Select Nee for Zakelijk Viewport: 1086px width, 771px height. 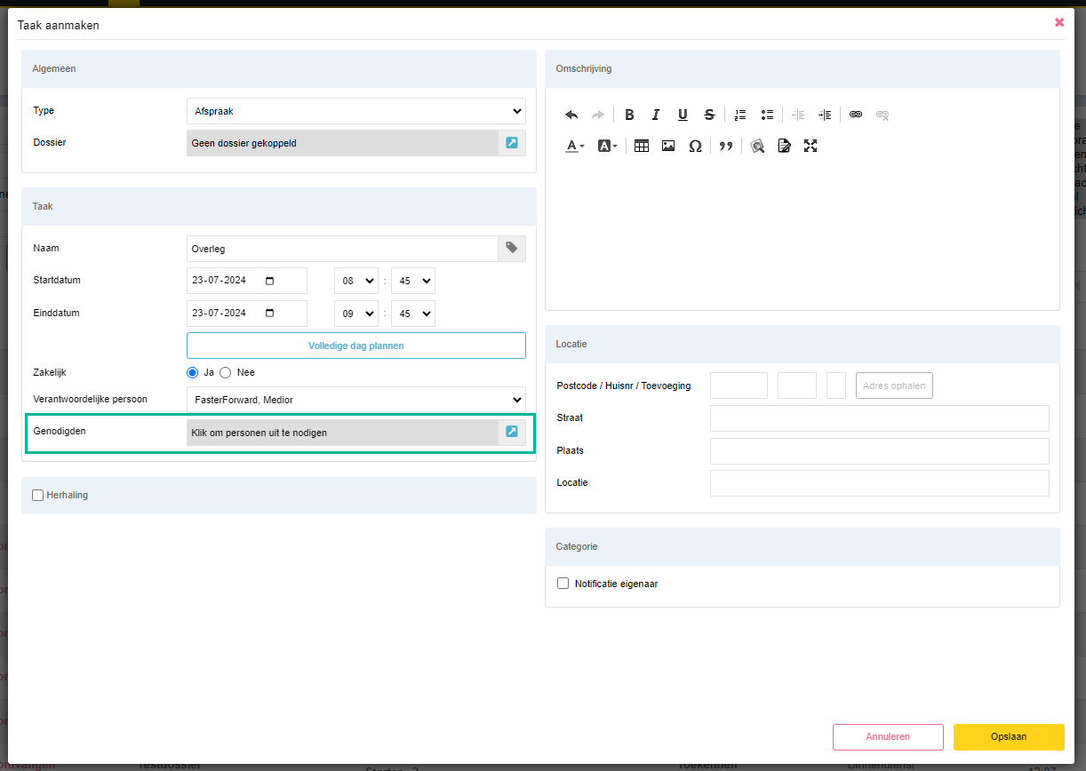[x=225, y=372]
